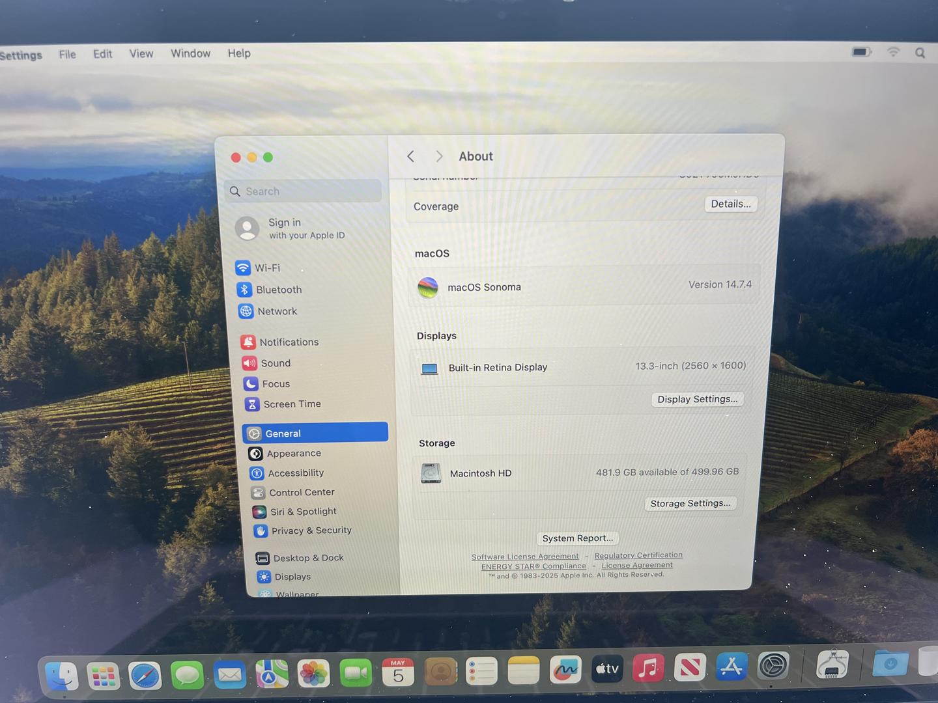Viewport: 938px width, 703px height.
Task: Open the Window menu
Action: click(x=190, y=53)
